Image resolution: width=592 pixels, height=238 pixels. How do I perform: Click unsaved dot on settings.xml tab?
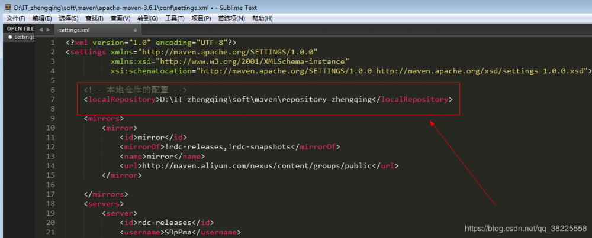[135, 30]
